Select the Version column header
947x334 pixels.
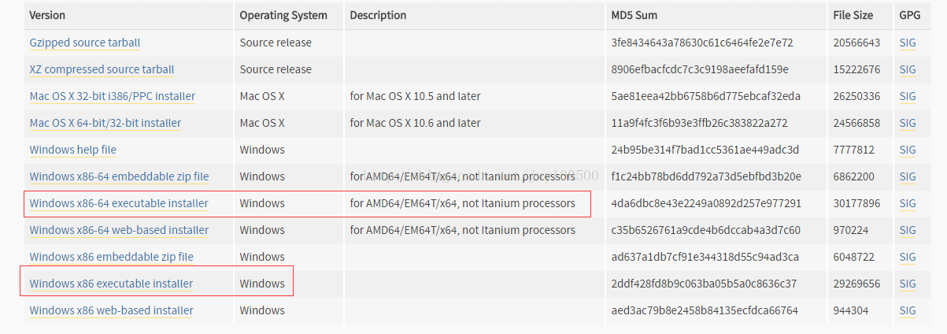point(48,16)
